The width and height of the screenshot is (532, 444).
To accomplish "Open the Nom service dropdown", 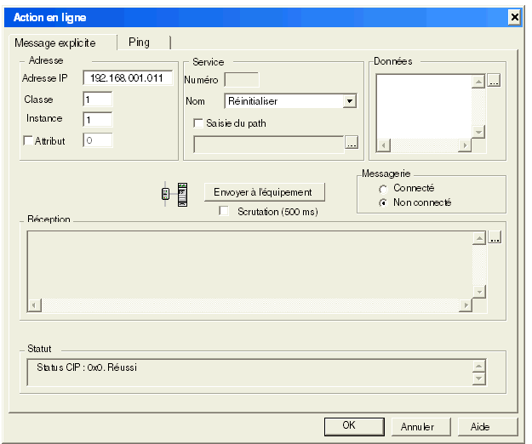I will [350, 101].
